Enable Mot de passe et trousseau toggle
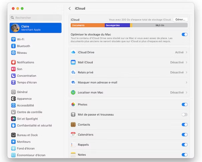The width and height of the screenshot is (202, 162). [184, 115]
